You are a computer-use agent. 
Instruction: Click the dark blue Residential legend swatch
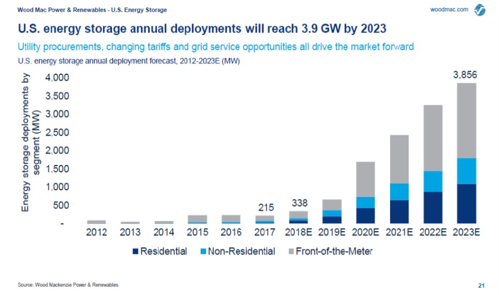135,252
